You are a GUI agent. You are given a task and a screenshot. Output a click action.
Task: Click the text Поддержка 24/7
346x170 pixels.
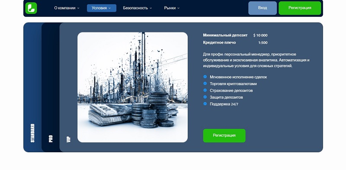(x=224, y=104)
